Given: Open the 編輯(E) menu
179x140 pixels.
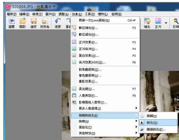Looking at the screenshot, I should tap(24, 14).
